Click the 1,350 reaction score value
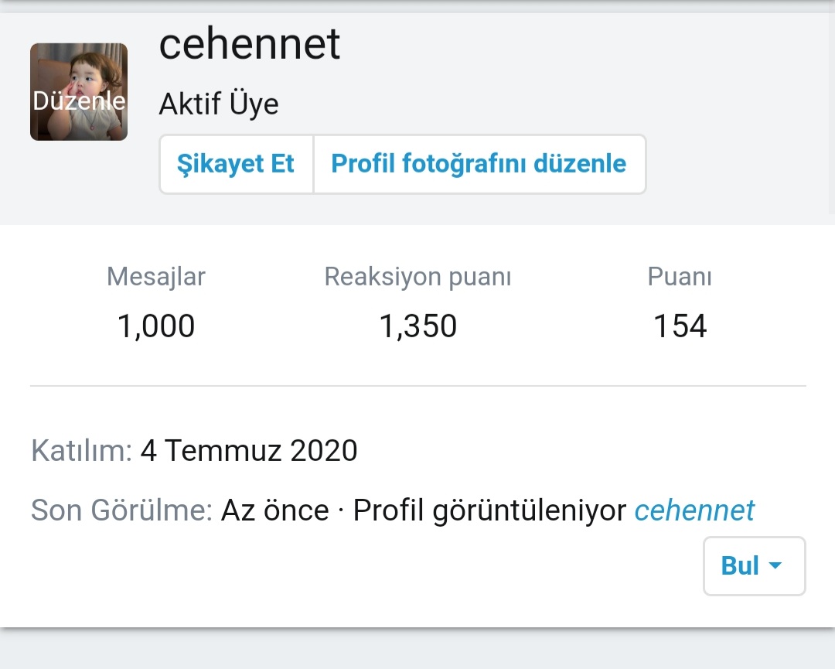The image size is (835, 669). tap(417, 326)
